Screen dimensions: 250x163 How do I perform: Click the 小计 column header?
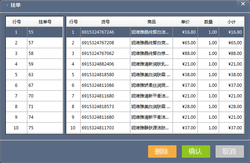(232, 22)
